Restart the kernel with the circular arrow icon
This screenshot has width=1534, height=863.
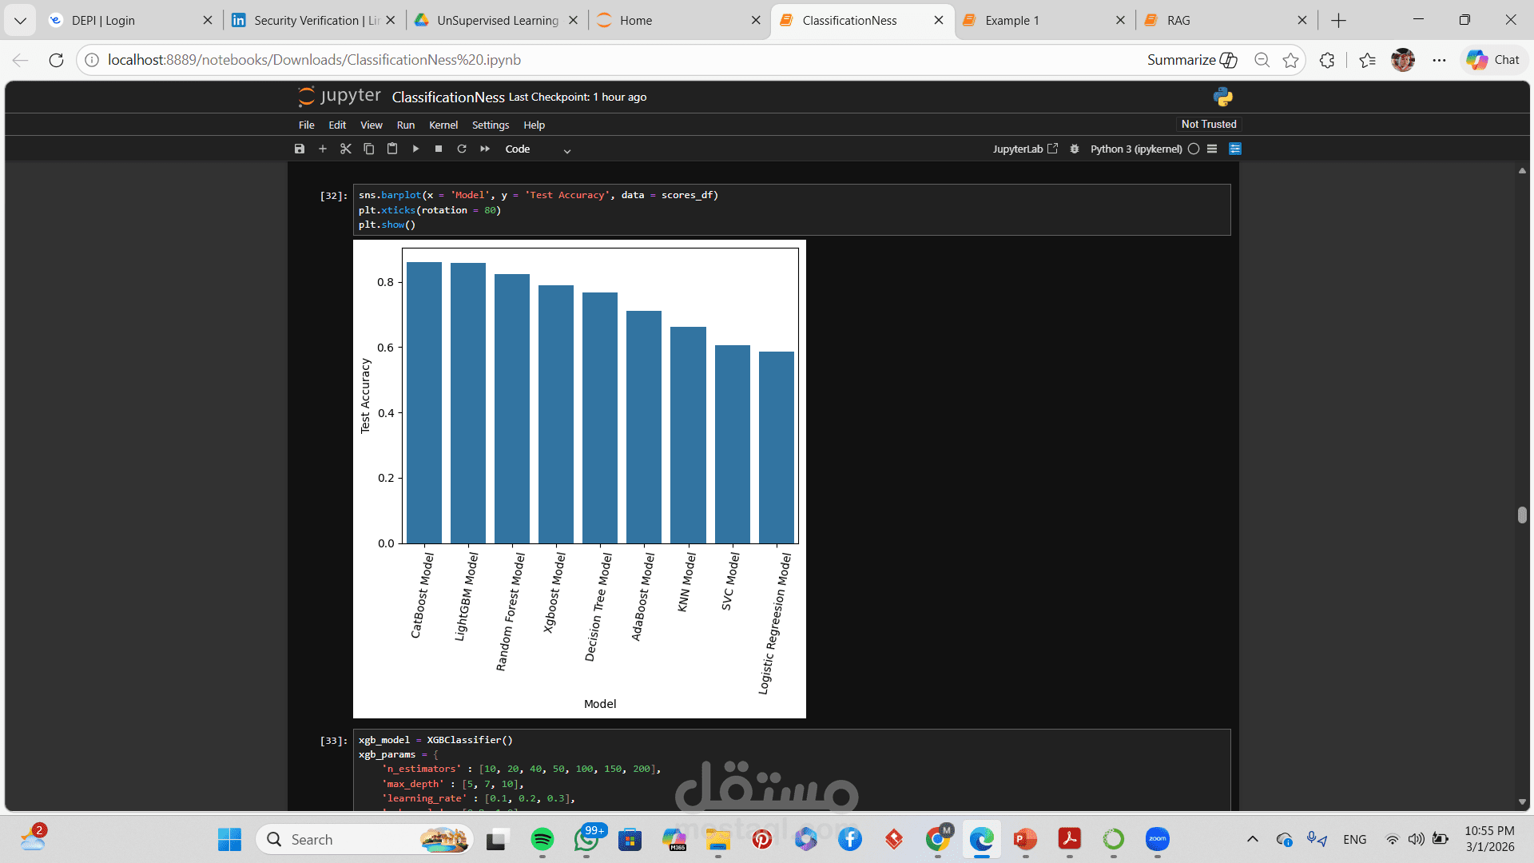(x=462, y=149)
